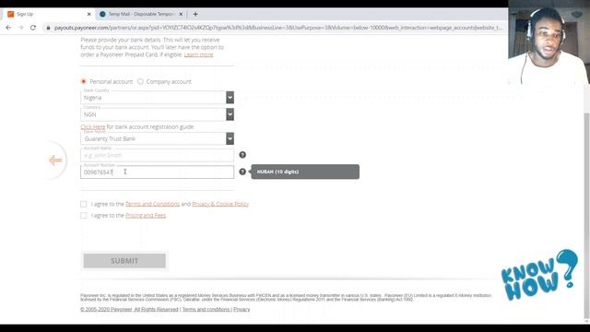Click the SUBMIT button
Screen dimensions: 590x332
(x=124, y=261)
